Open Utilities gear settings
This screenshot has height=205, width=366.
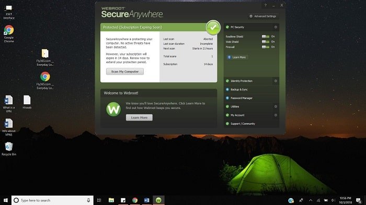click(276, 106)
